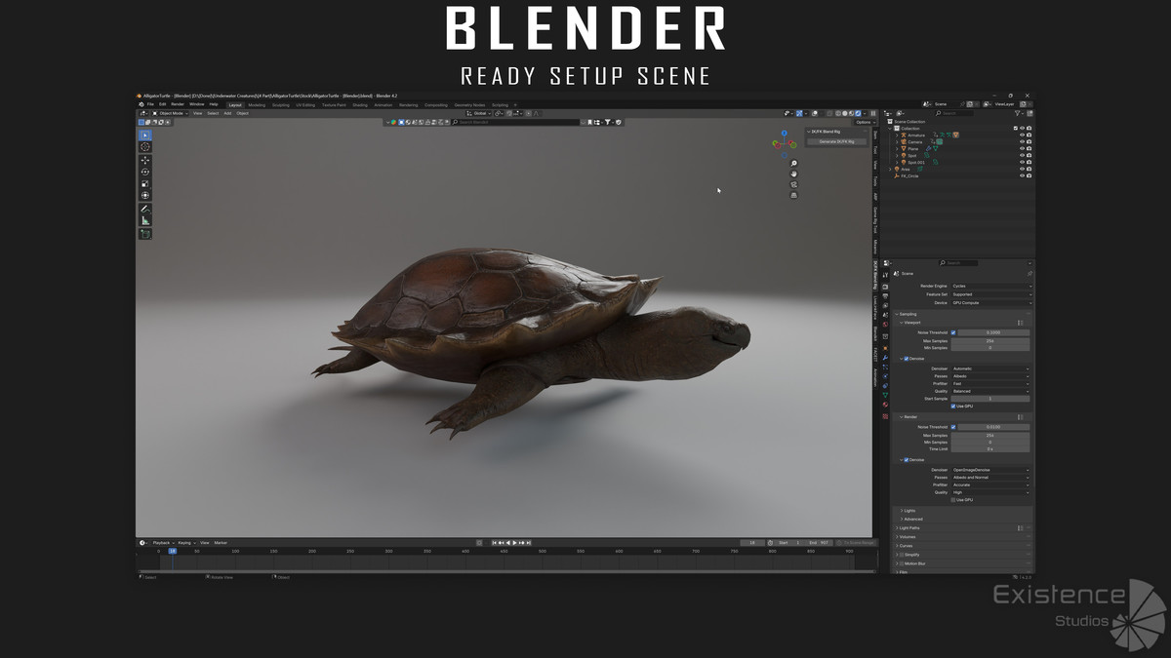Disable Plane in renders camera icon
The width and height of the screenshot is (1171, 658).
(x=1029, y=149)
